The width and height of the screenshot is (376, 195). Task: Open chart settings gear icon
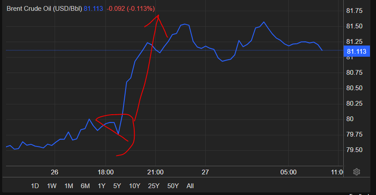point(356,172)
